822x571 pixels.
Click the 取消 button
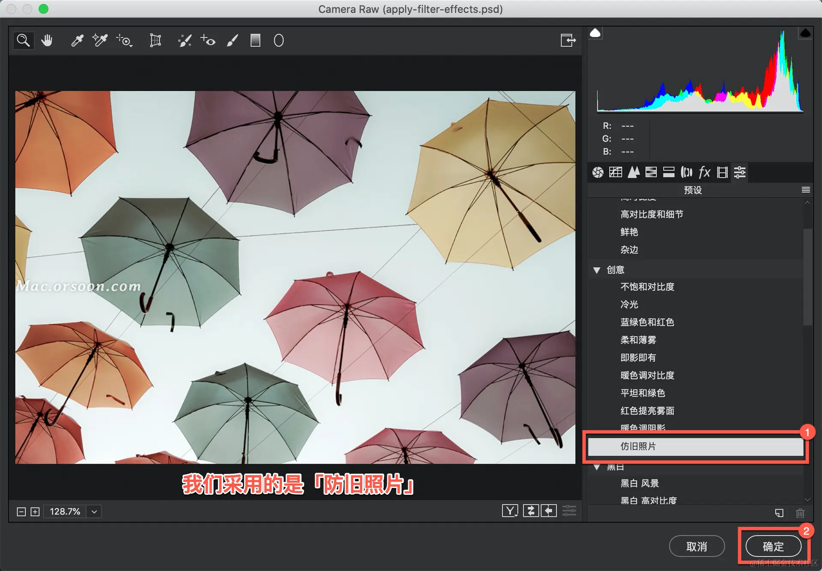[x=697, y=546]
